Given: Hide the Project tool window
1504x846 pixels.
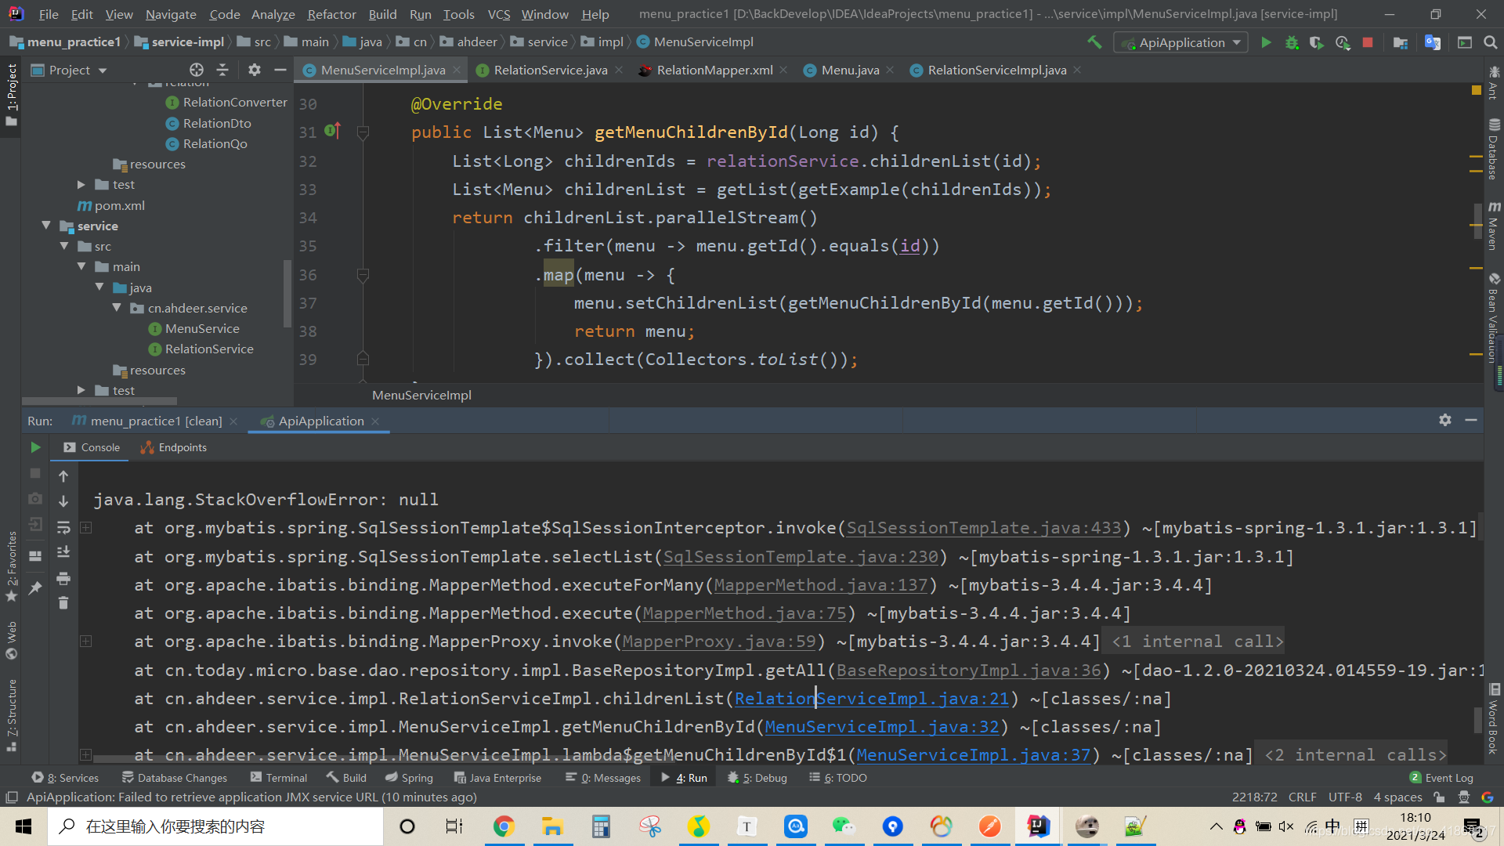Looking at the screenshot, I should point(280,70).
